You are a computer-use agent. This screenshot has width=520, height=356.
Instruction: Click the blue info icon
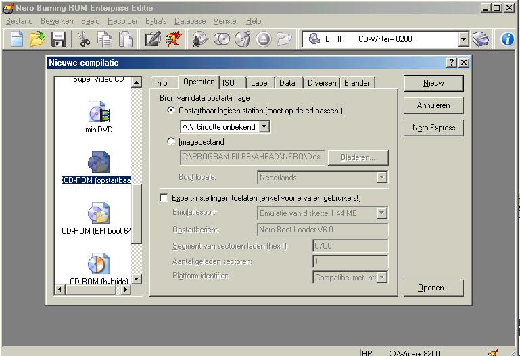tap(507, 39)
